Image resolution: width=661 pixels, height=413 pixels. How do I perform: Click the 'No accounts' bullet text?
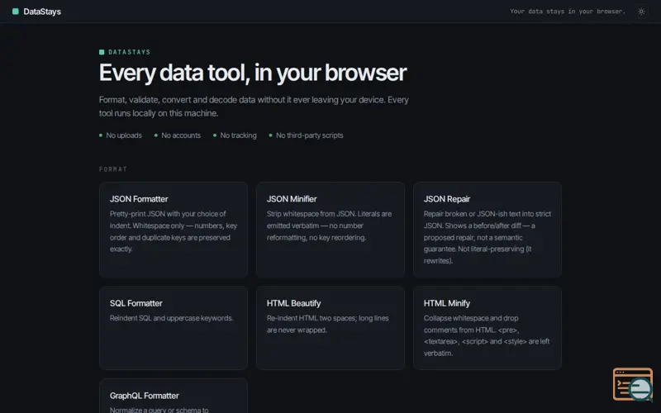181,135
